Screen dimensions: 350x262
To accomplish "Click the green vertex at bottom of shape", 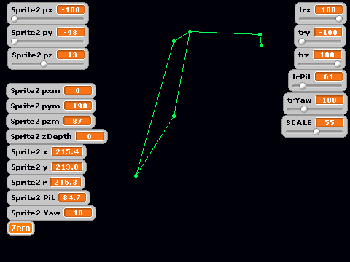I will [136, 175].
